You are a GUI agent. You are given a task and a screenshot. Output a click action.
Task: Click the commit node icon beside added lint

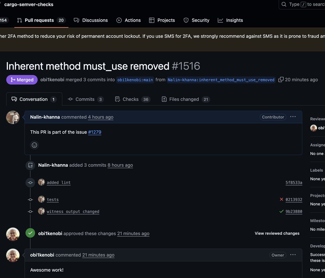(30, 183)
